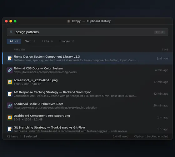Click the Ctrl+F shortcut badge
Viewport: 175px width, 157px height.
[160, 32]
